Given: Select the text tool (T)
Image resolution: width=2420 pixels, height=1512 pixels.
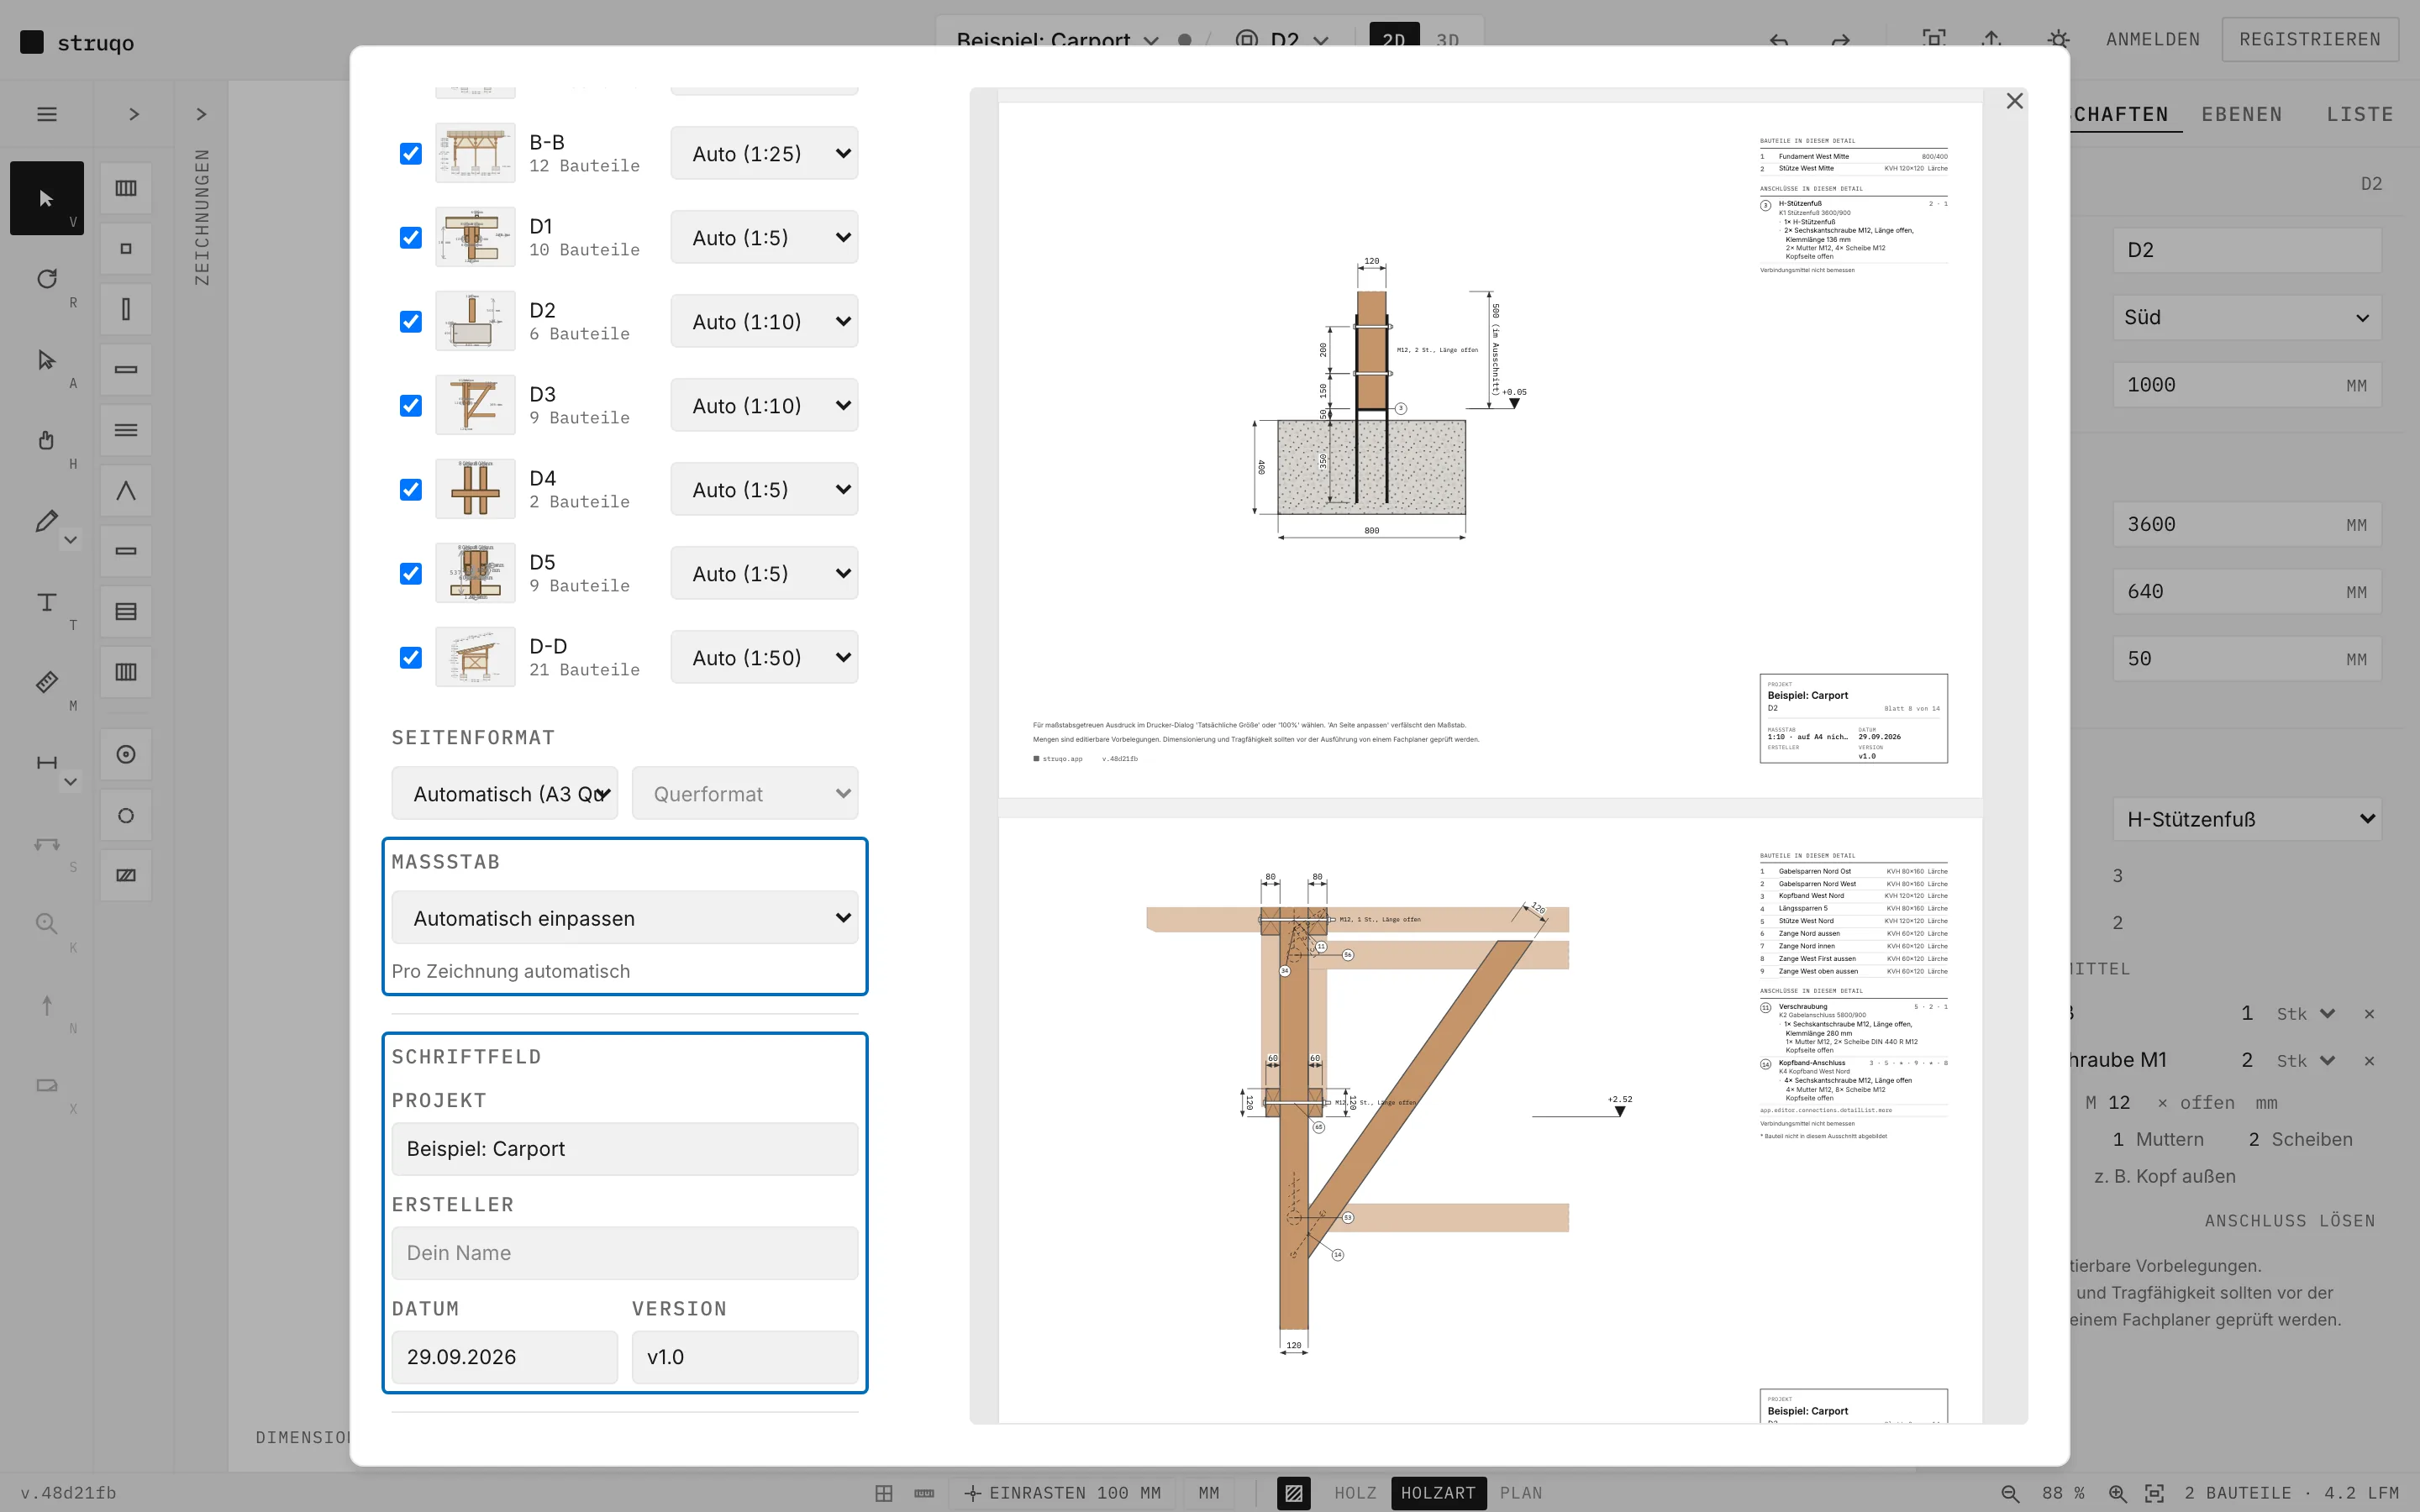Looking at the screenshot, I should [x=47, y=602].
